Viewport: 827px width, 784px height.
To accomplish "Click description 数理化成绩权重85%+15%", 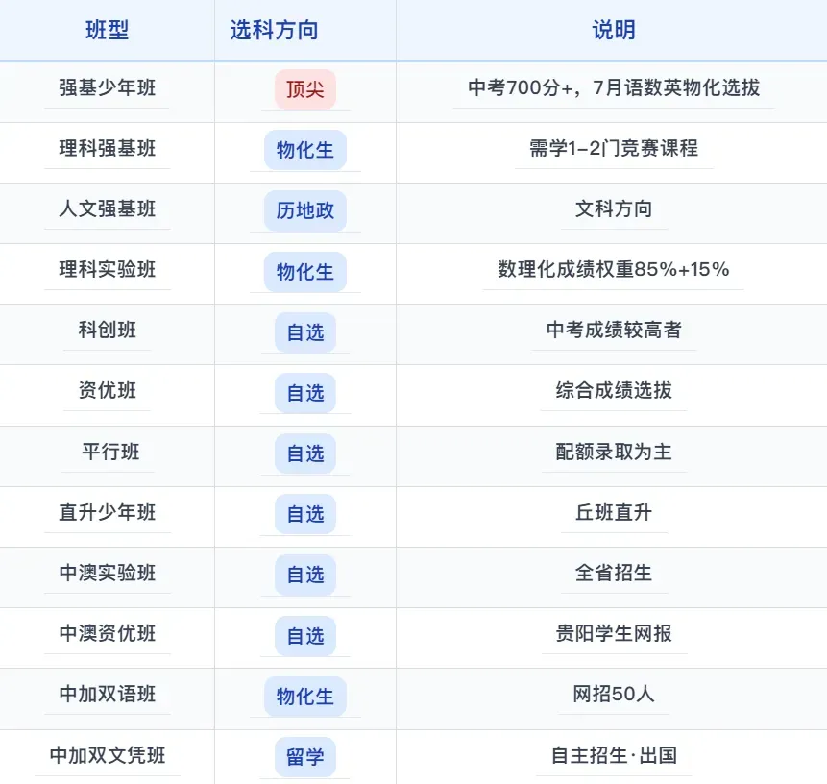I will click(x=614, y=269).
